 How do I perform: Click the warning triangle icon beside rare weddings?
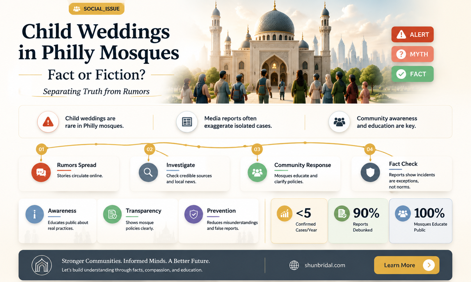(48, 122)
